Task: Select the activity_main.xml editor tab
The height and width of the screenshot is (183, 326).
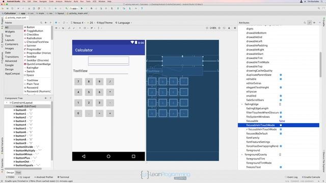Action: tap(17, 18)
